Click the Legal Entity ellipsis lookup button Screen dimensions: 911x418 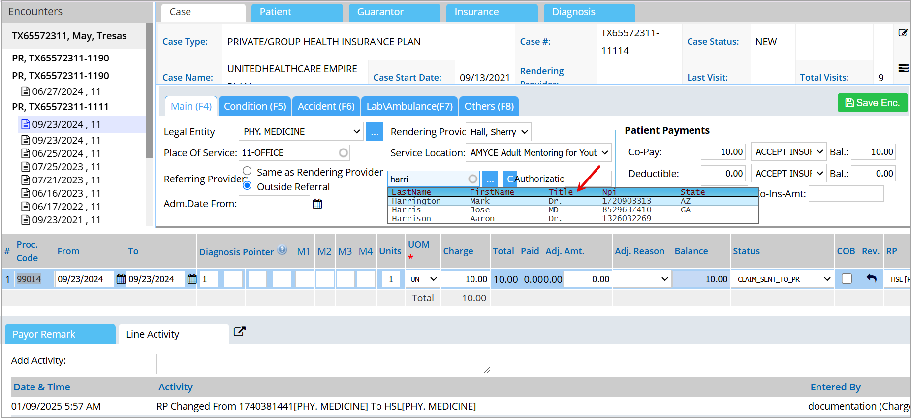click(x=375, y=132)
